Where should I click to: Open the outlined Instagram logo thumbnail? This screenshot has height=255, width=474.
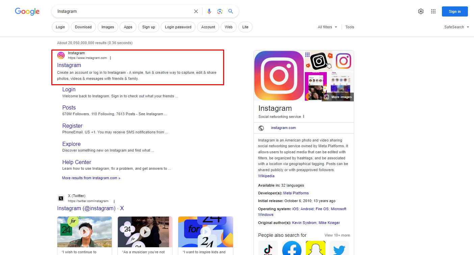(344, 61)
